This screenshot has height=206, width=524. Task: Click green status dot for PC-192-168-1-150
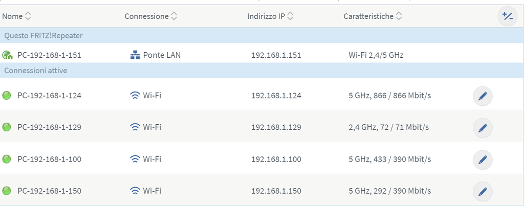tap(7, 191)
